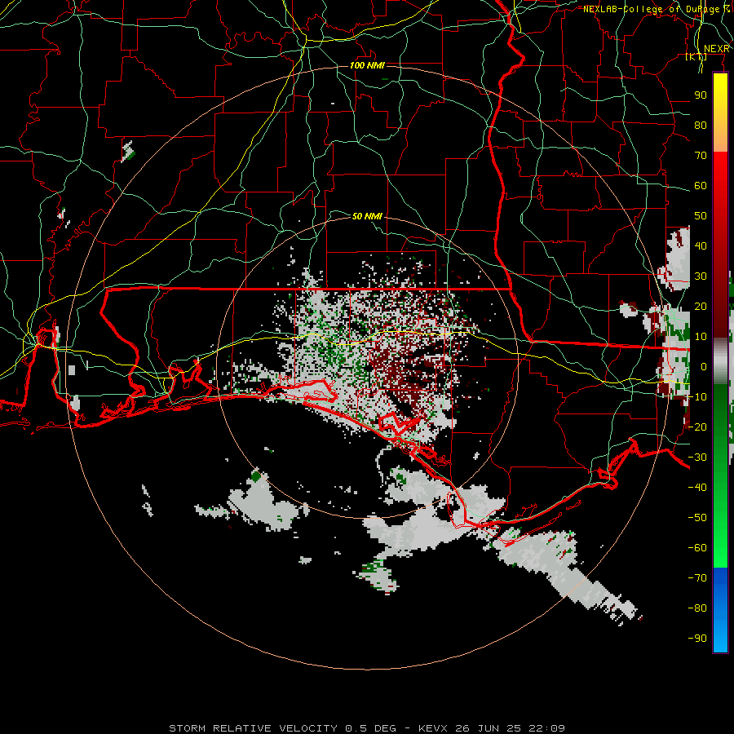
Task: Click the 30 value on velocity scale
Action: pyautogui.click(x=701, y=276)
